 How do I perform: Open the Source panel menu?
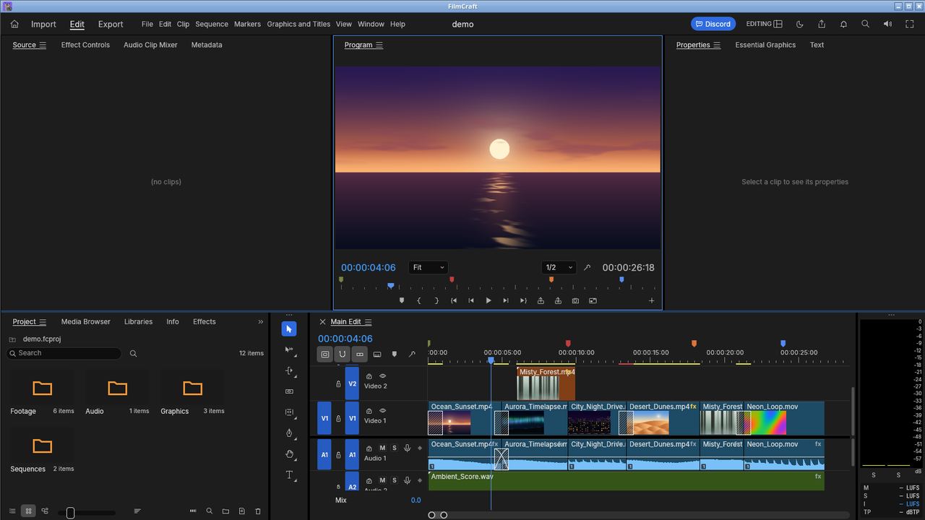point(43,45)
